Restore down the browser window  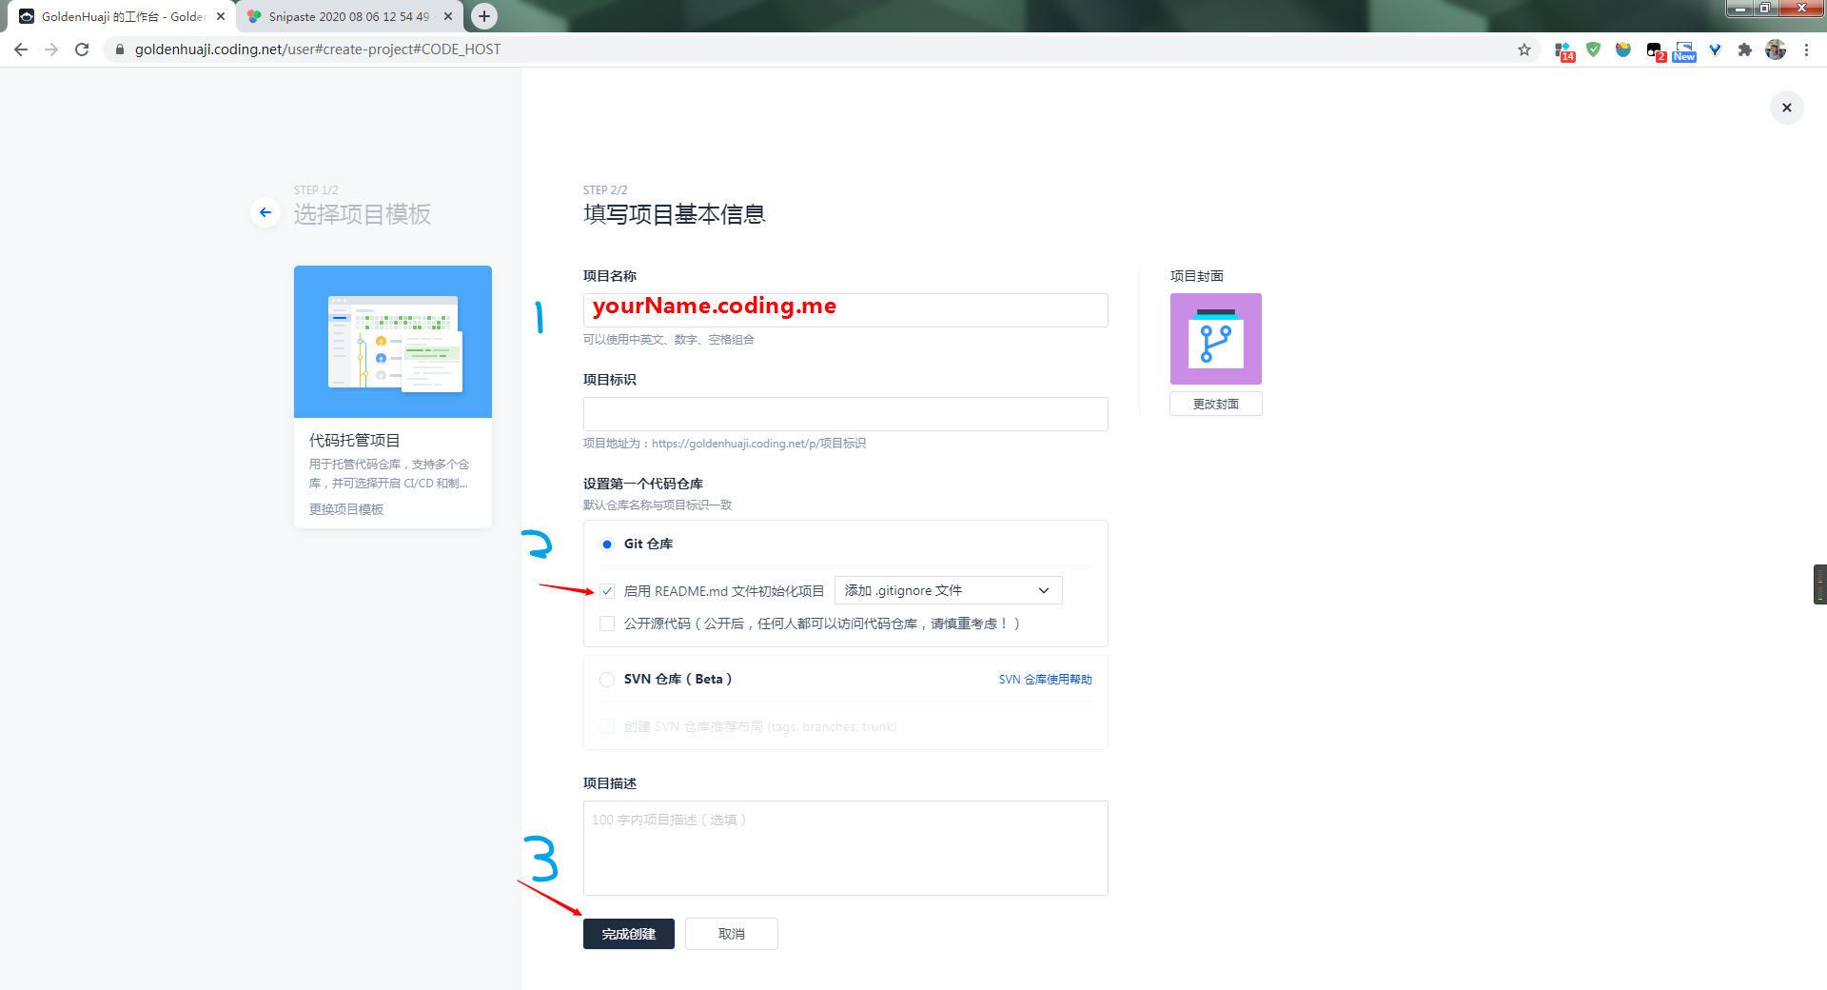coord(1765,9)
